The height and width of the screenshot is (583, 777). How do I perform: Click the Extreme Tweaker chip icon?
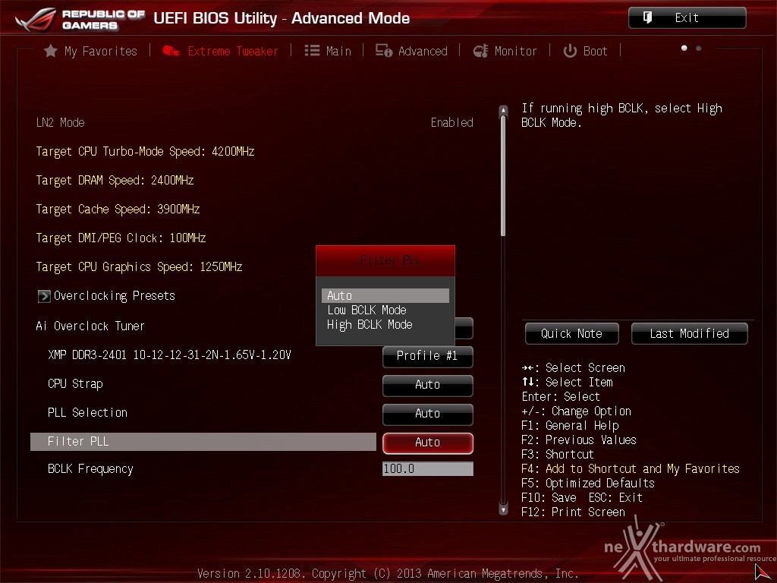171,51
